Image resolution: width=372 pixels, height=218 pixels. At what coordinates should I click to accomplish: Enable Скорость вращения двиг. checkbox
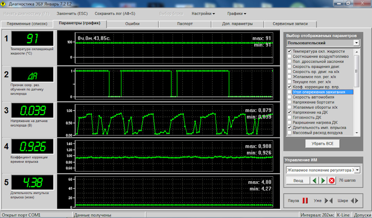[x=289, y=66]
